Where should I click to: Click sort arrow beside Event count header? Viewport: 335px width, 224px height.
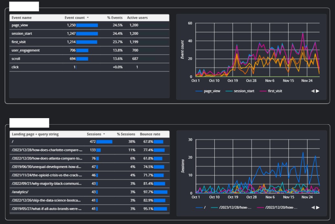[88, 18]
